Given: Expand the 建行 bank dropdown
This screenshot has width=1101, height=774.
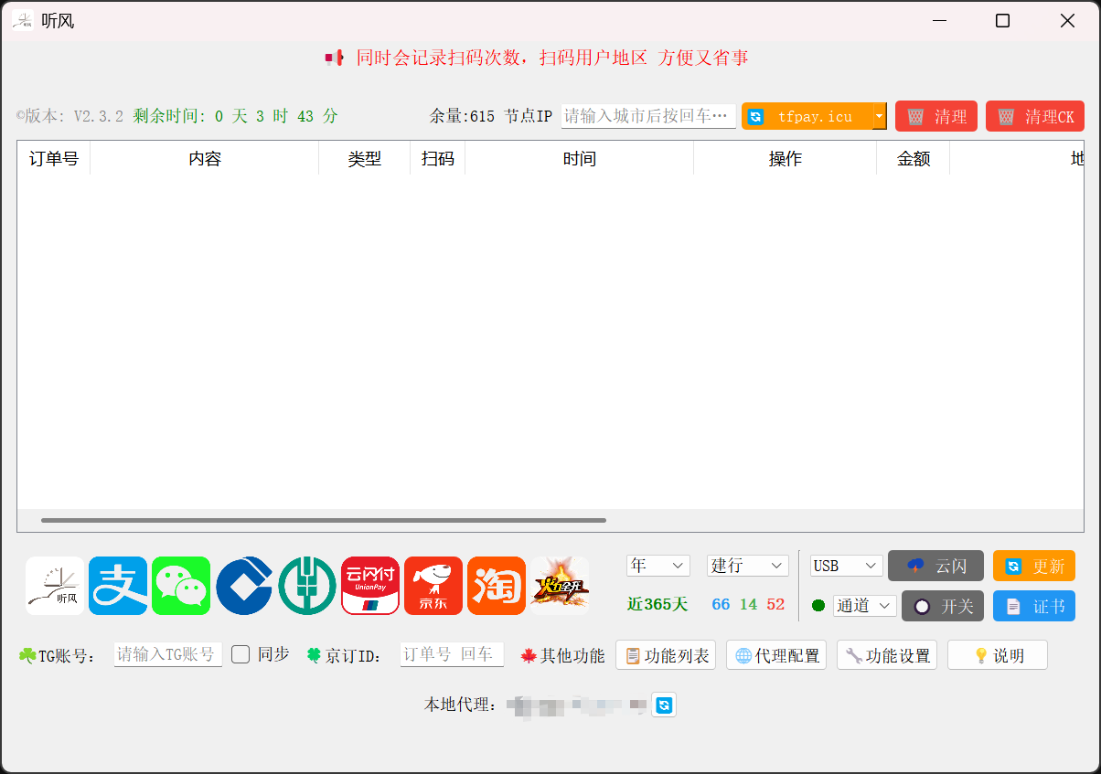Looking at the screenshot, I should [747, 566].
